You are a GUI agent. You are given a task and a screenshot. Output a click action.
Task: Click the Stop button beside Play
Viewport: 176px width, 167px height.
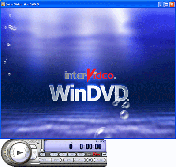click(x=27, y=152)
